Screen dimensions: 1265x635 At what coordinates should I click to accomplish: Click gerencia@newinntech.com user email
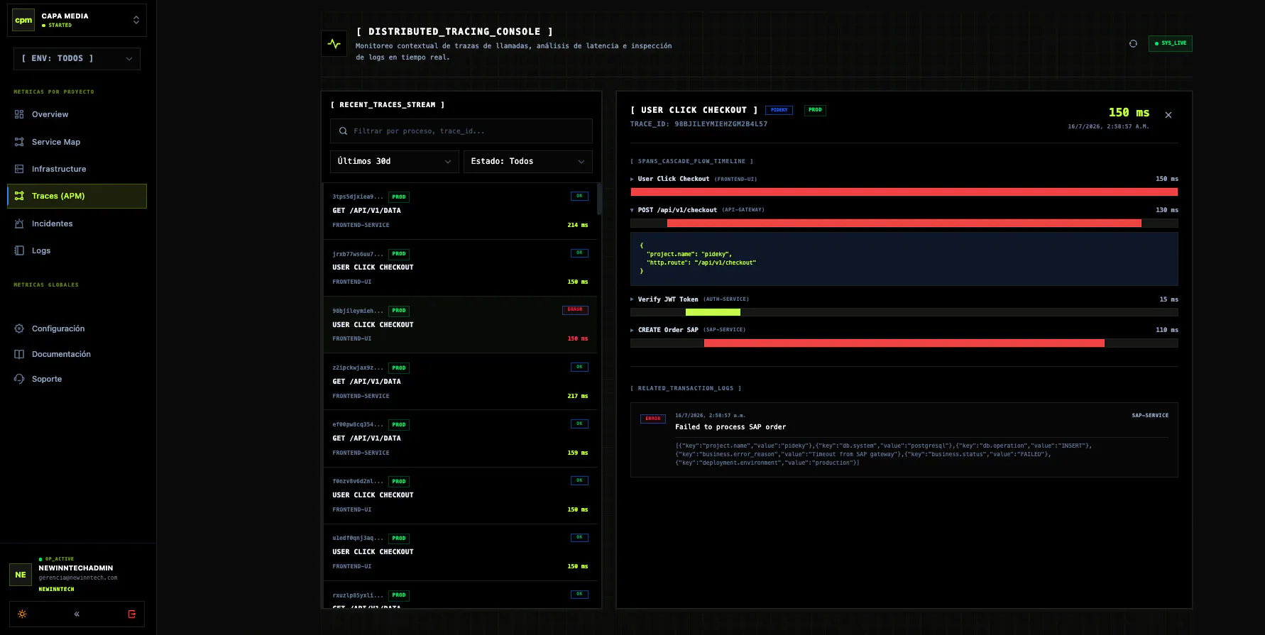pos(78,578)
